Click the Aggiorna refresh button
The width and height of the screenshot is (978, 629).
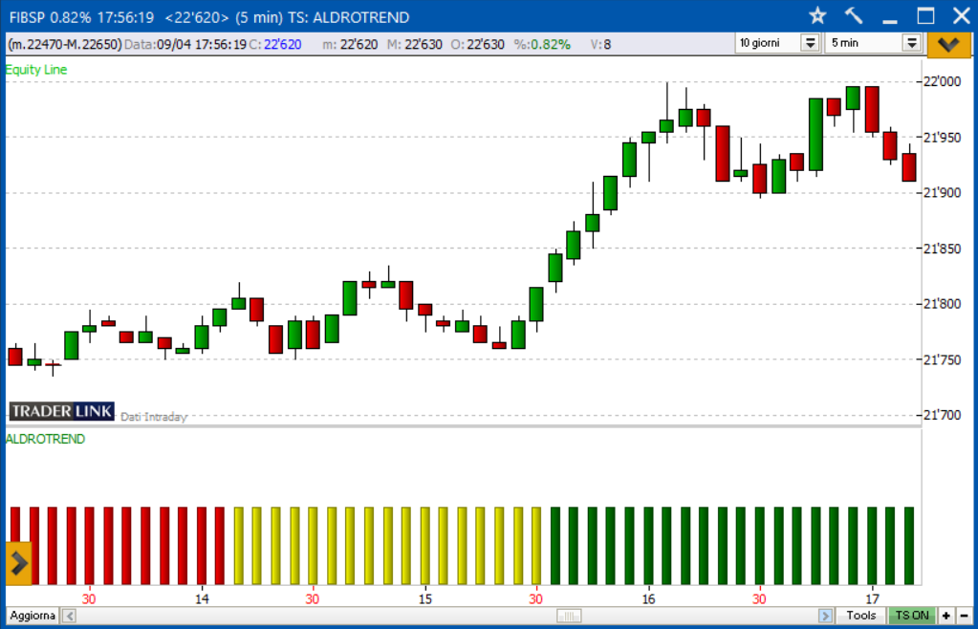pos(33,616)
